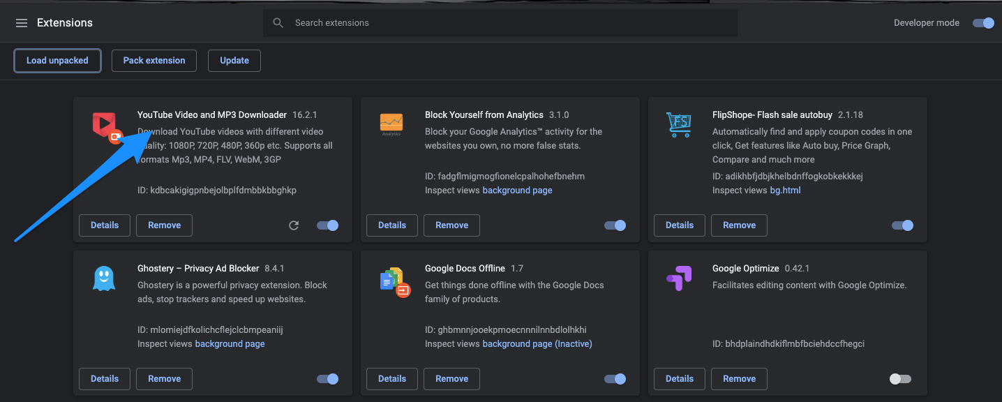This screenshot has width=1002, height=402.
Task: Remove Block Yourself from Analytics extension
Action: (452, 225)
